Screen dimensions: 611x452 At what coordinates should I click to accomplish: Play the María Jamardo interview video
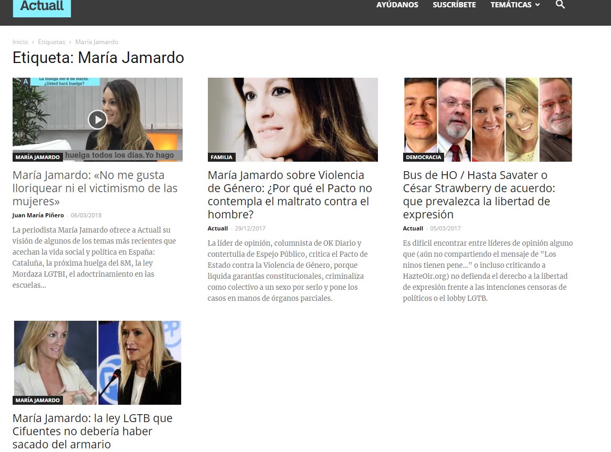tap(98, 120)
